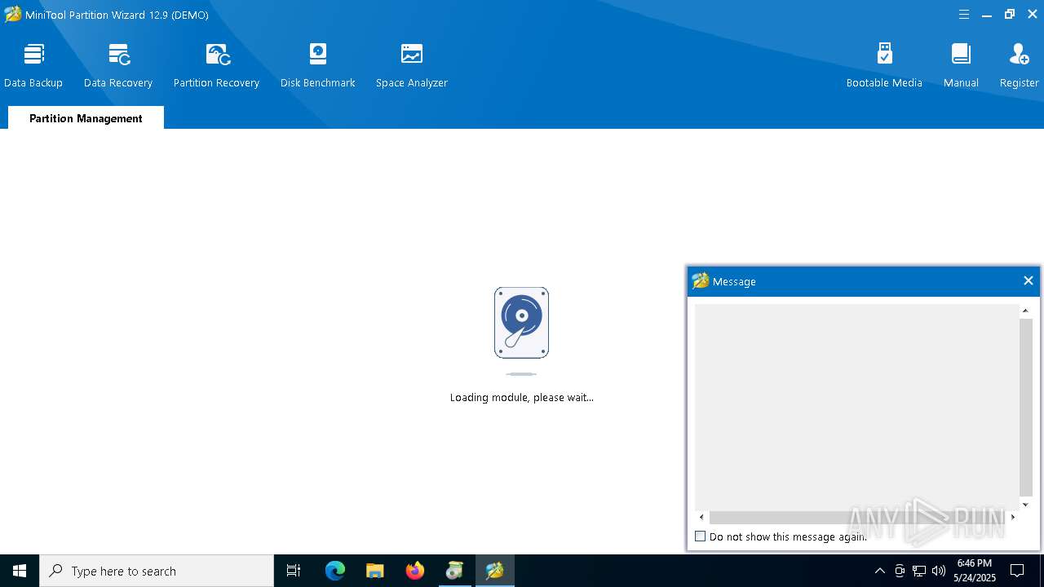Open Task View on the taskbar

point(294,571)
